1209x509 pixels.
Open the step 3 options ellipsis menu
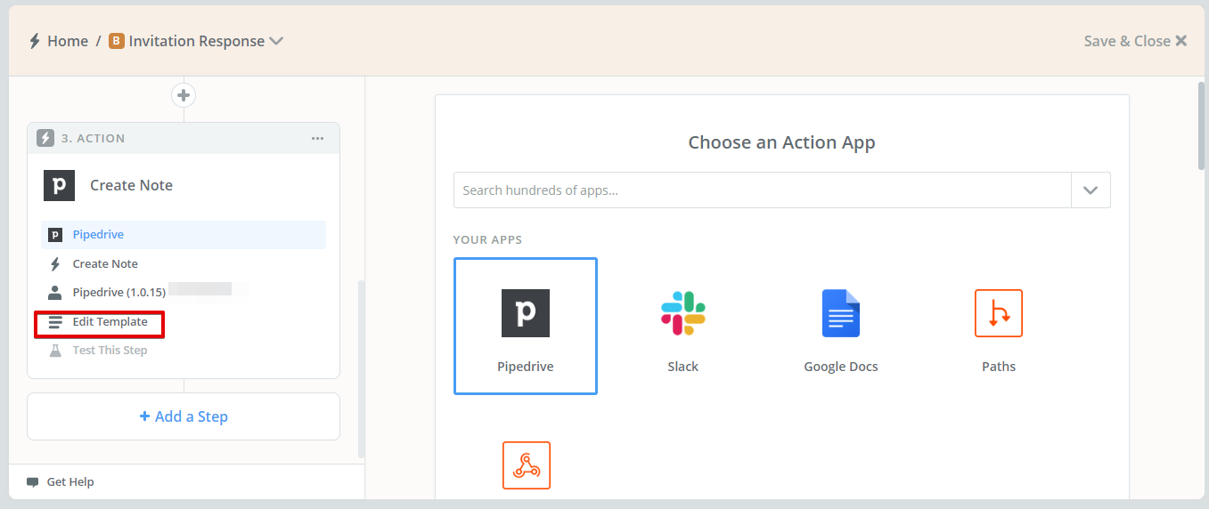pyautogui.click(x=318, y=138)
